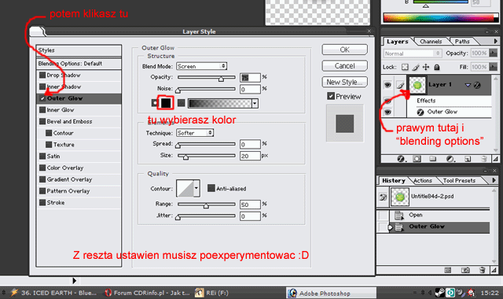Switch to Tool Presets tab
The height and width of the screenshot is (299, 503).
coord(459,180)
